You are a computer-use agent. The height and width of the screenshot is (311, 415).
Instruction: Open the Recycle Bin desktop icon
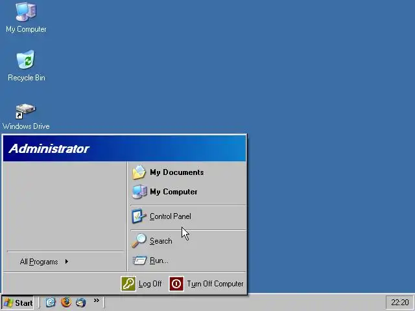(x=26, y=65)
